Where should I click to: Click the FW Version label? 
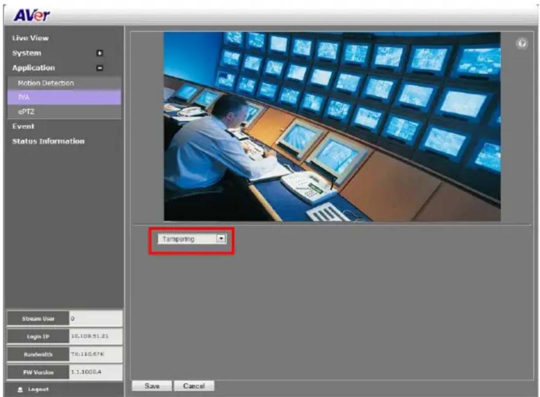38,372
